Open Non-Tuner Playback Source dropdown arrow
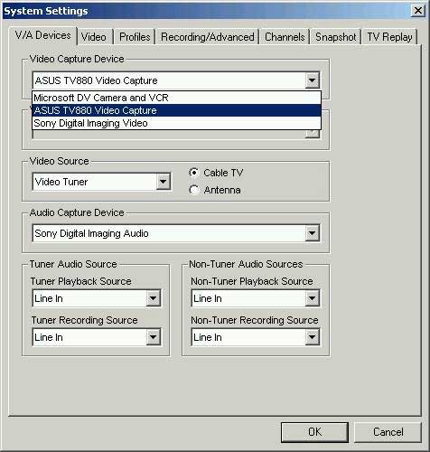430x452 pixels. point(312,298)
